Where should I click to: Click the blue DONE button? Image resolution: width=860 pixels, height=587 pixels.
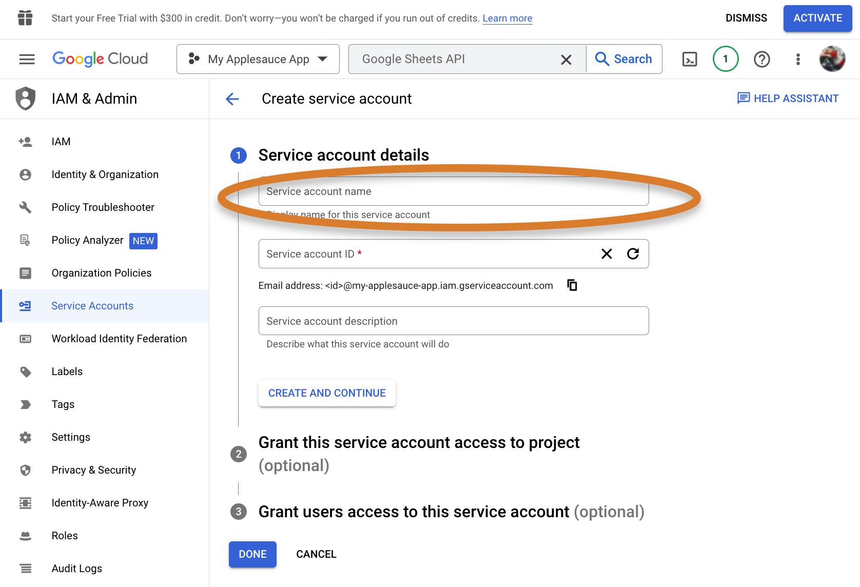[x=252, y=554]
